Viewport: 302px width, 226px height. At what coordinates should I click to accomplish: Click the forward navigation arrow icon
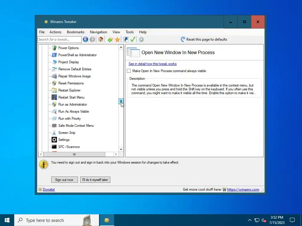[92, 39]
